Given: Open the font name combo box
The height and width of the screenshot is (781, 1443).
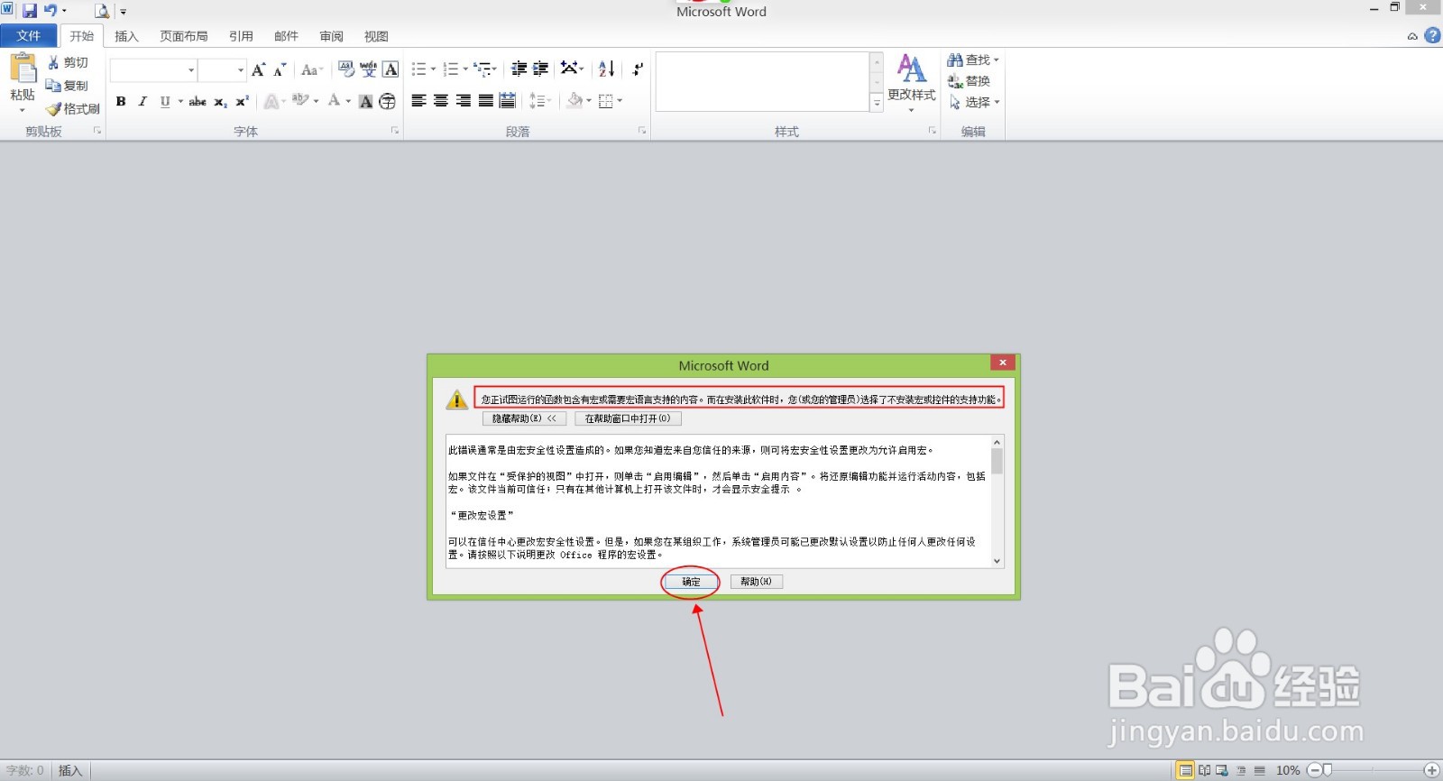Looking at the screenshot, I should pos(153,70).
